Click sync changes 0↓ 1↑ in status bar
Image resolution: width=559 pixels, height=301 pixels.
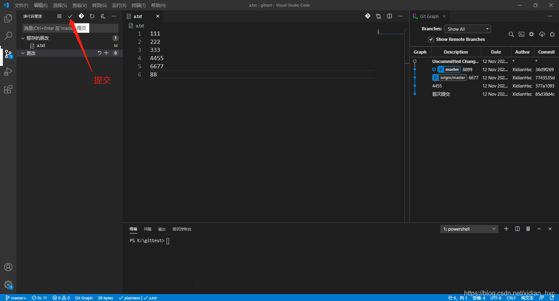click(x=39, y=298)
